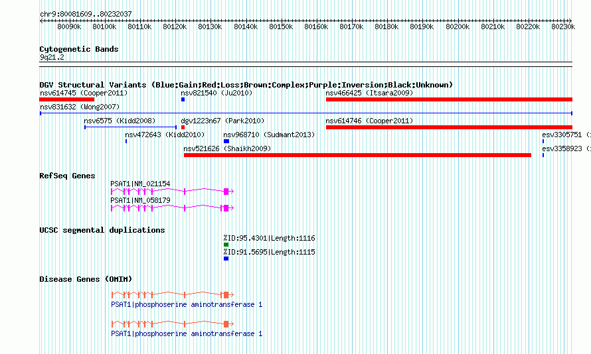Click the first OMIM PSAT1 orange gene glyph
This screenshot has height=354, width=591.
[x=173, y=294]
